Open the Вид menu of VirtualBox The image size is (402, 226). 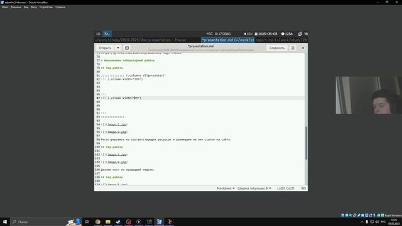26,7
